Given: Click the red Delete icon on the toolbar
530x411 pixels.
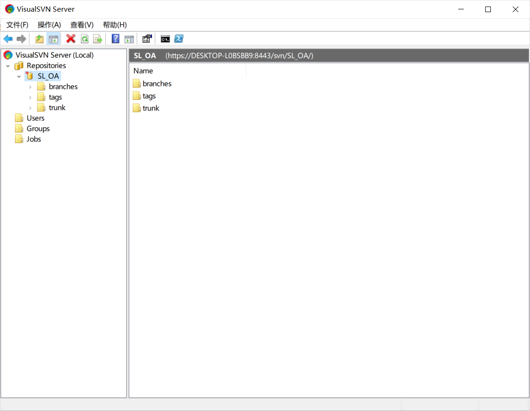Looking at the screenshot, I should click(70, 39).
